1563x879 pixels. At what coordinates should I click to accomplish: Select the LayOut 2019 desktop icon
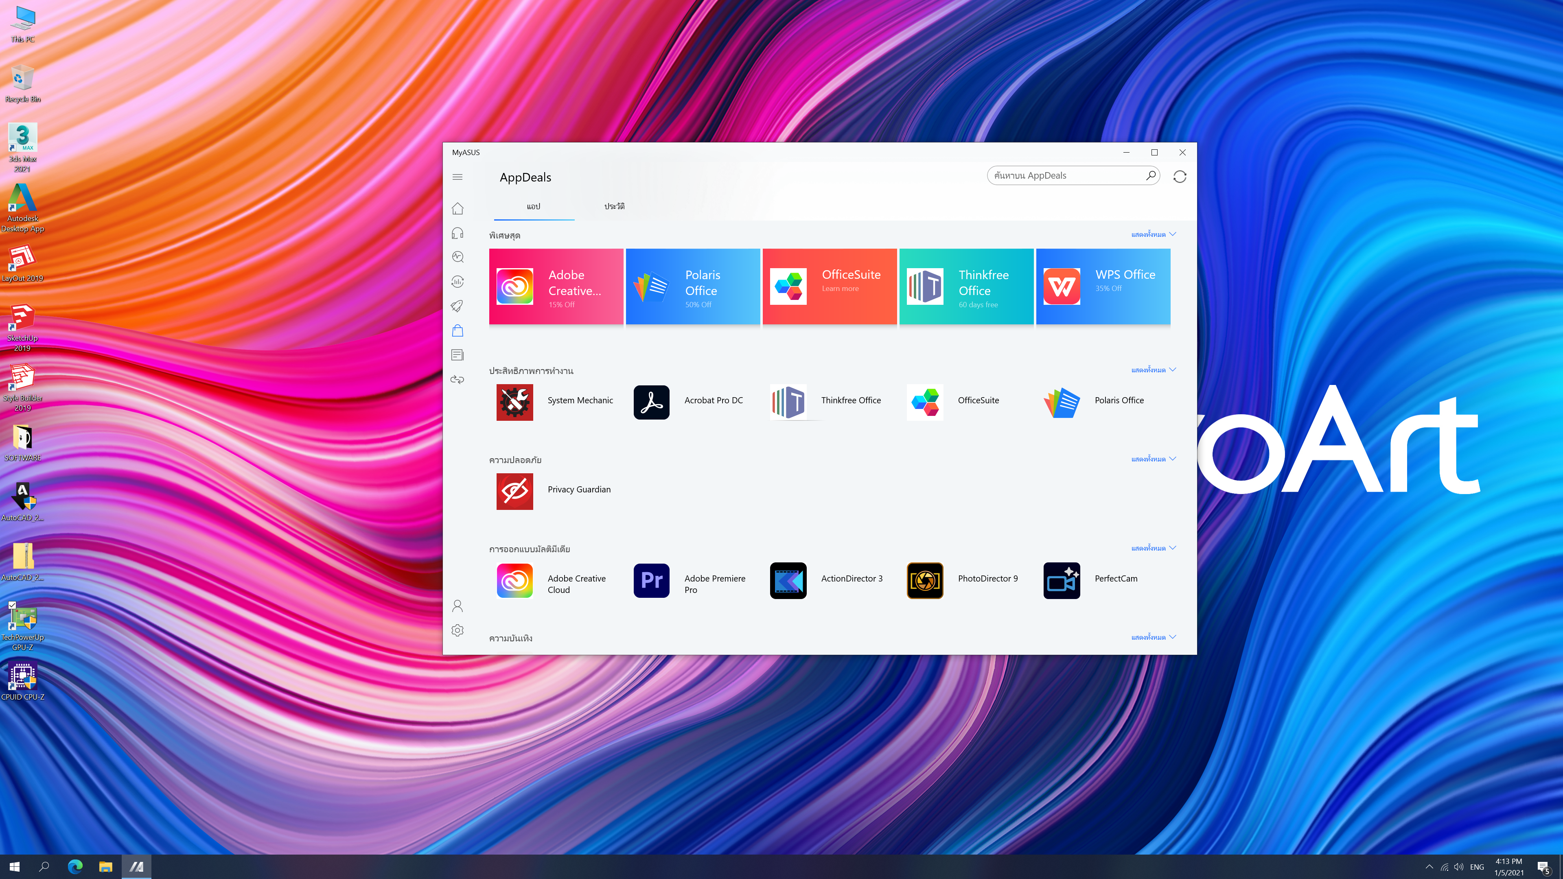[x=22, y=263]
